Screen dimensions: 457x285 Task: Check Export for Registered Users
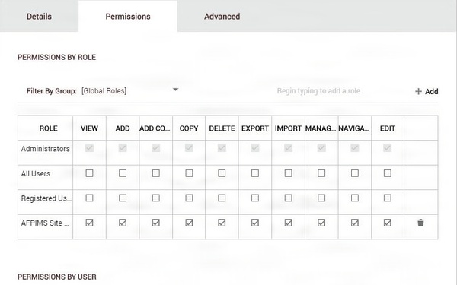[255, 198]
